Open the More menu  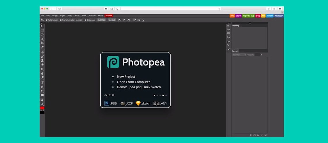tap(100, 16)
